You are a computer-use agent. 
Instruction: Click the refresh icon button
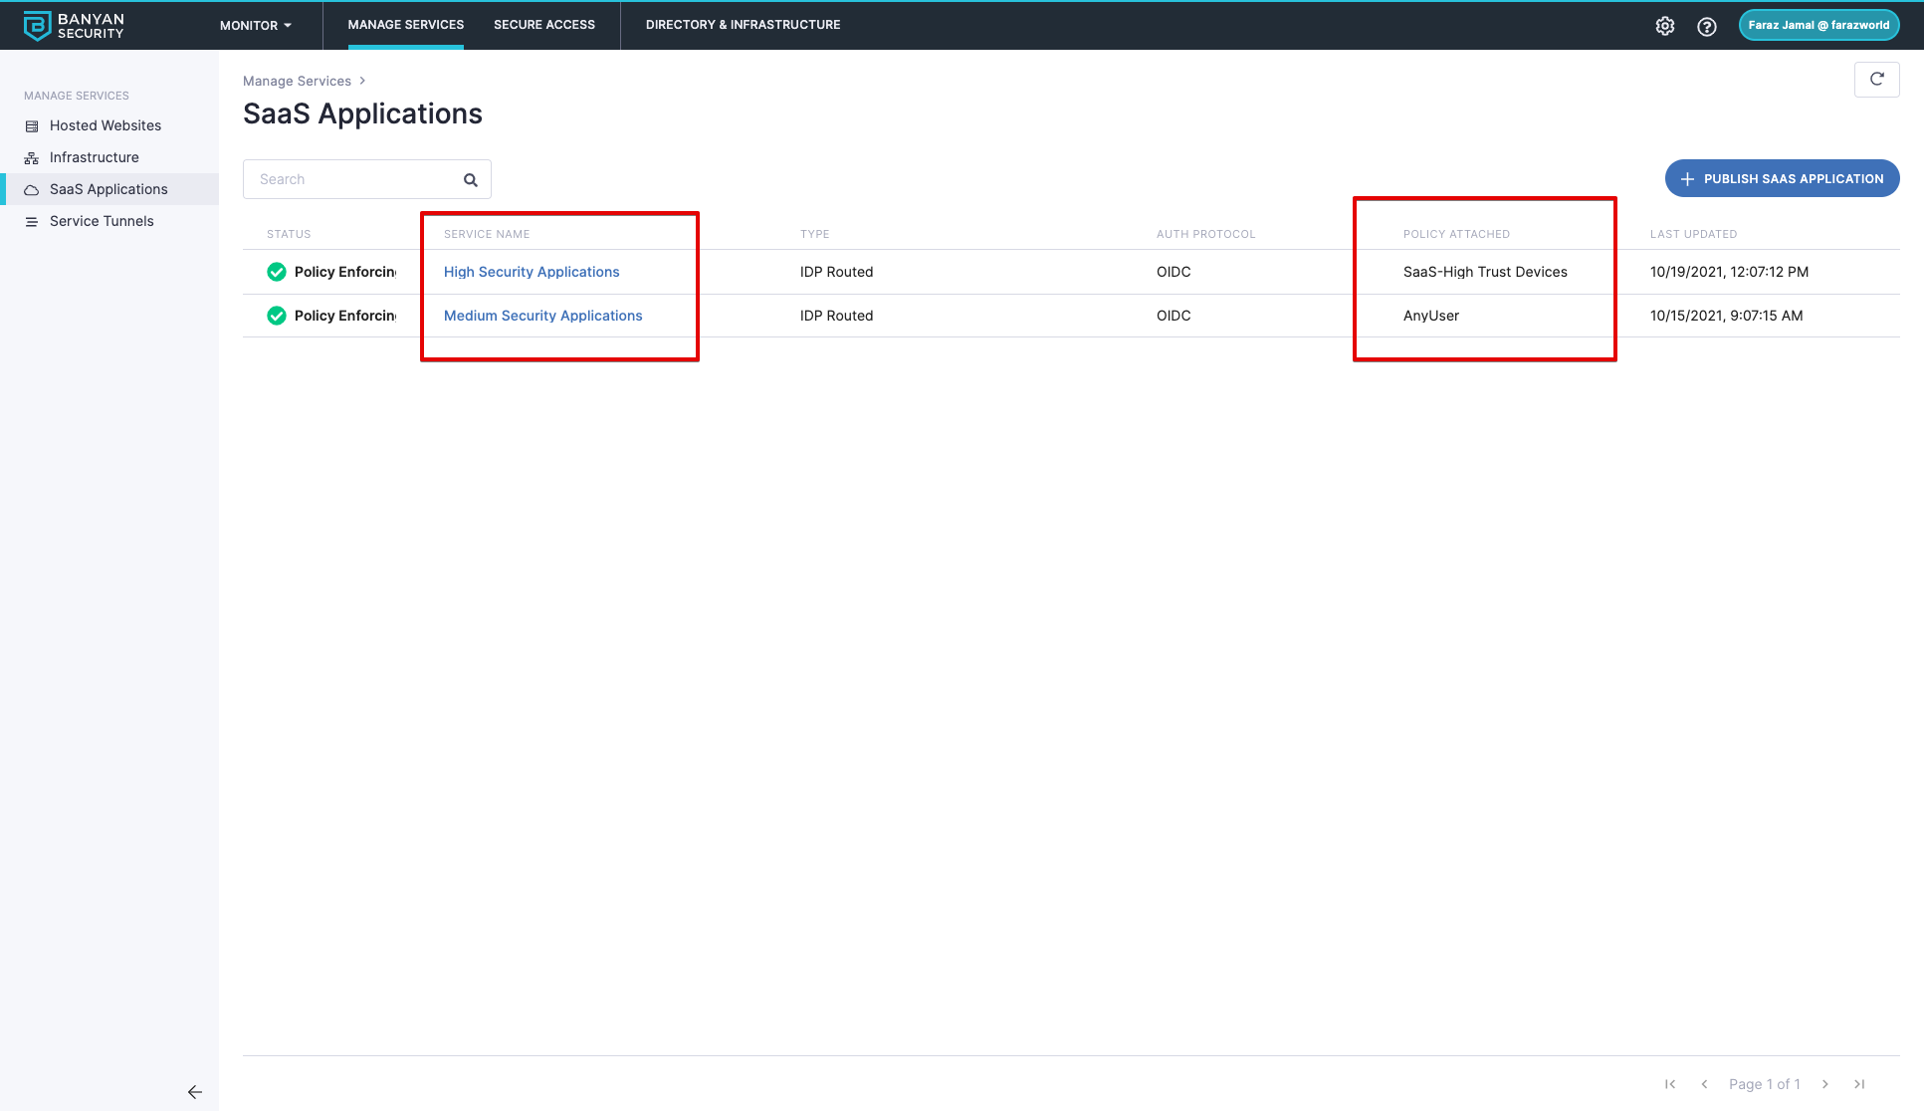click(x=1876, y=80)
